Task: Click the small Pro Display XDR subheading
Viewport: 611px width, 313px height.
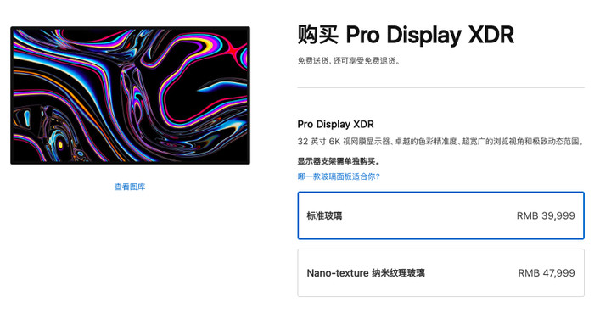Action: click(x=335, y=124)
